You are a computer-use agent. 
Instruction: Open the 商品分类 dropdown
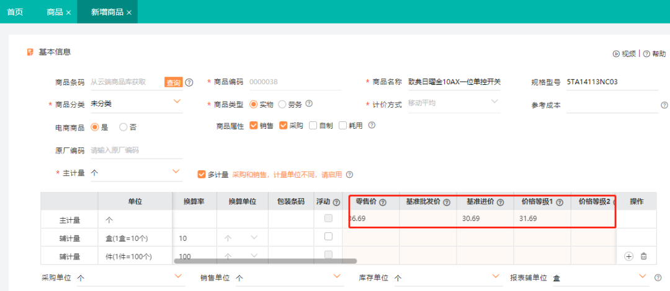177,102
